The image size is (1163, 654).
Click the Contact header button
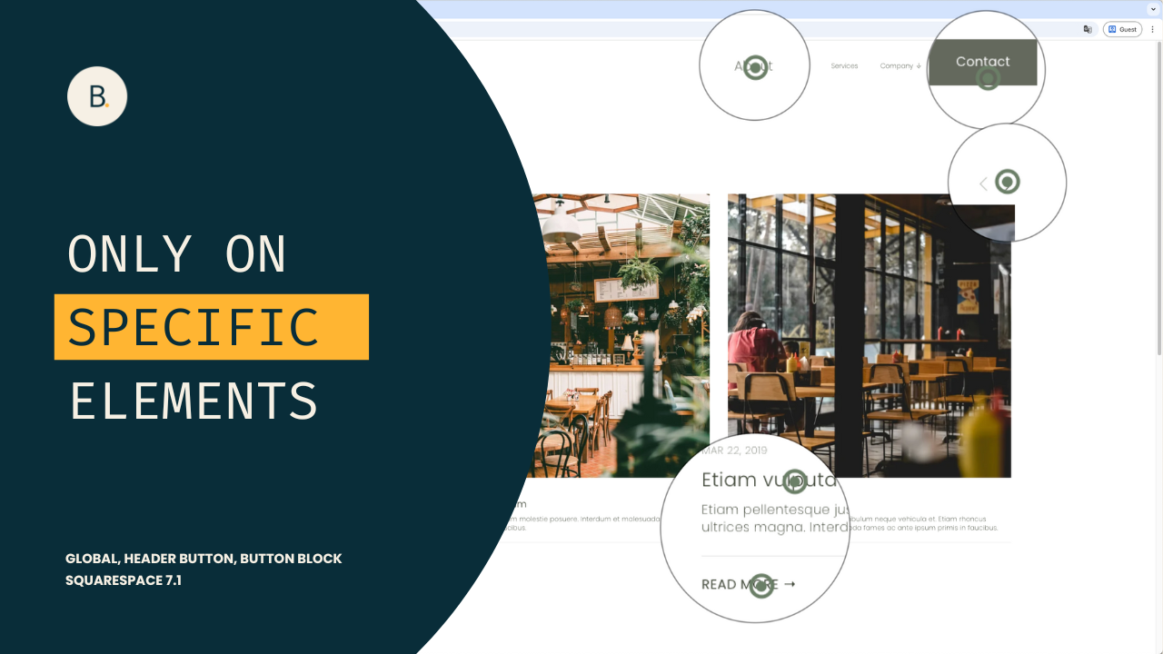pos(982,62)
